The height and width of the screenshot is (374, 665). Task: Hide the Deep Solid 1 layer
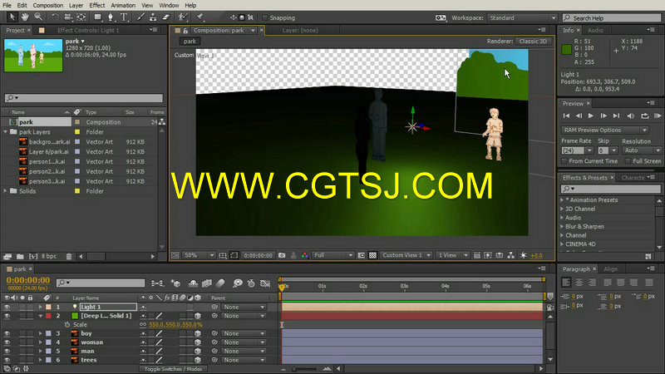[x=7, y=316]
